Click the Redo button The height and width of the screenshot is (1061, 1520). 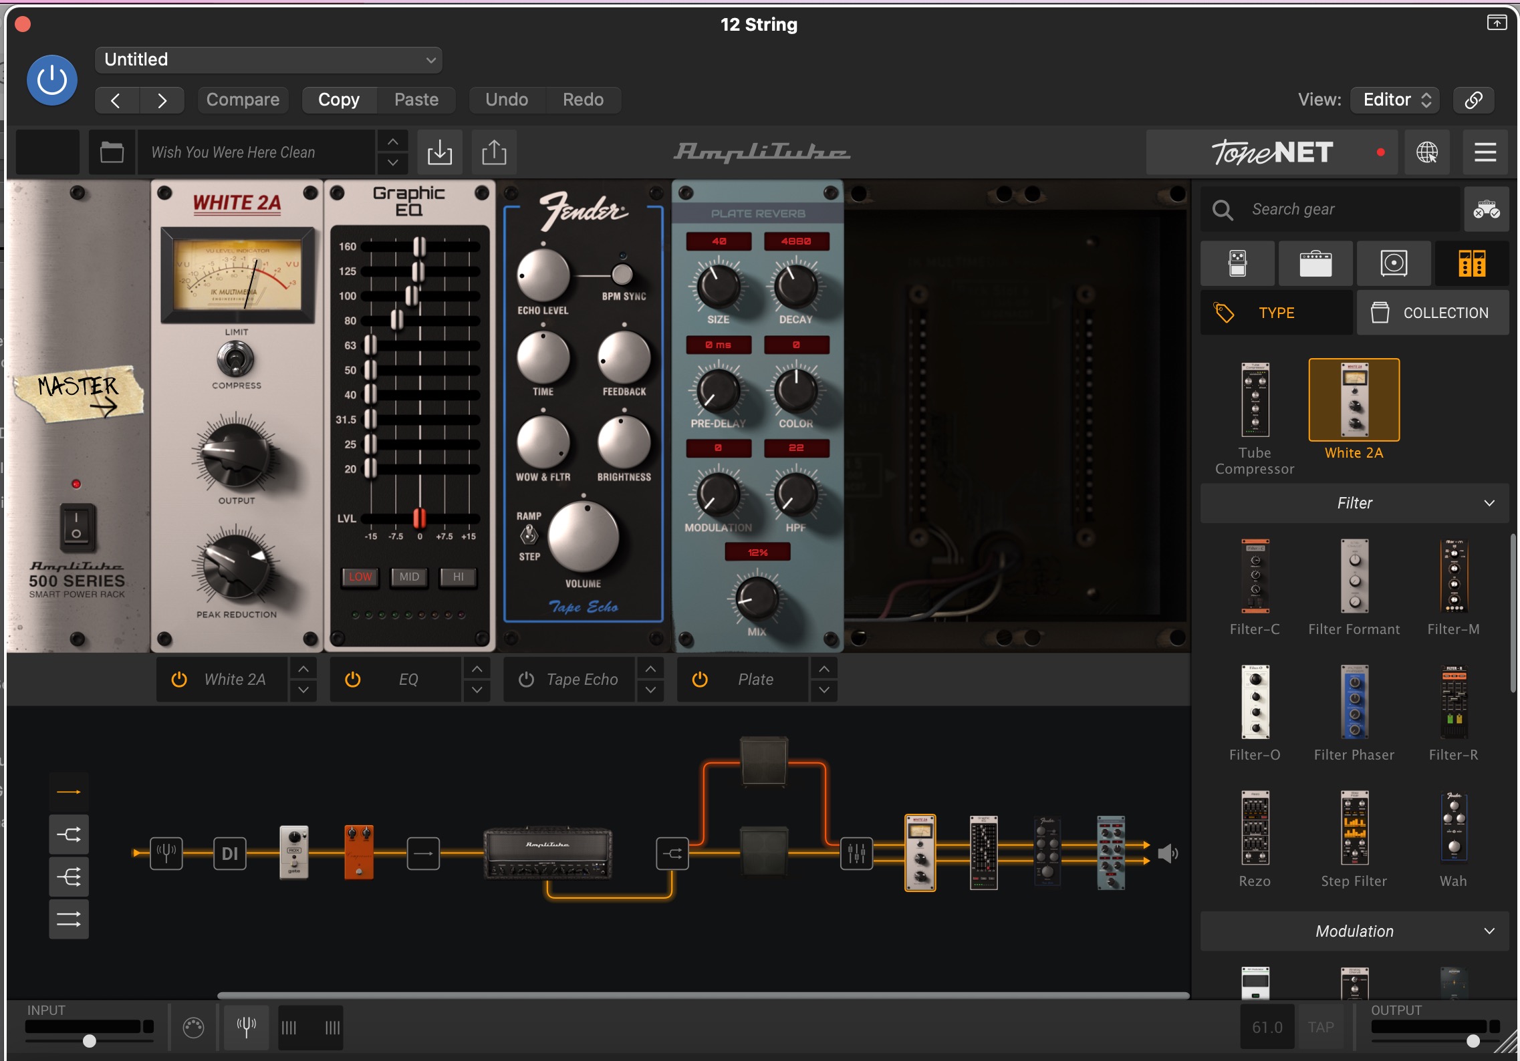coord(583,100)
